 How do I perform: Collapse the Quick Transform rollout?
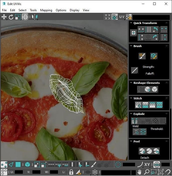pyautogui.click(x=131, y=23)
